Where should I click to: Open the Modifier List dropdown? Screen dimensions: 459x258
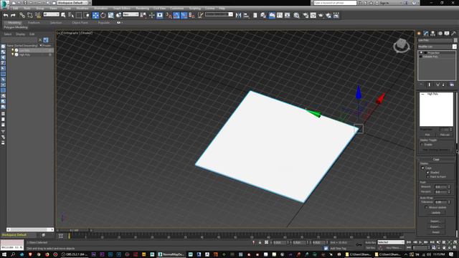pyautogui.click(x=437, y=47)
